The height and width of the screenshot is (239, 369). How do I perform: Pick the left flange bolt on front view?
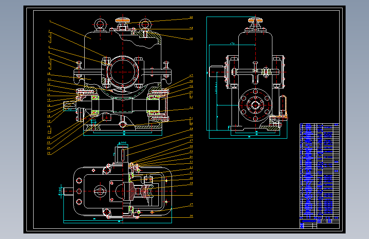tap(79, 69)
